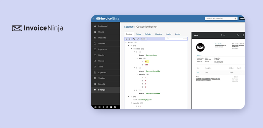Click the PDF viewer download icon
263x128 pixels.
point(243,35)
